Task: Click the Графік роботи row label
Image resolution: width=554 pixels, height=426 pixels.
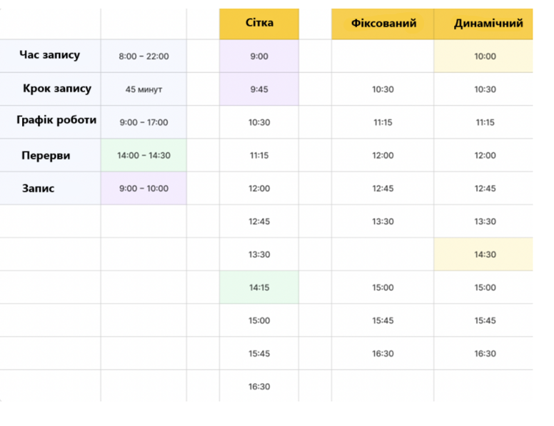Action: pyautogui.click(x=56, y=120)
